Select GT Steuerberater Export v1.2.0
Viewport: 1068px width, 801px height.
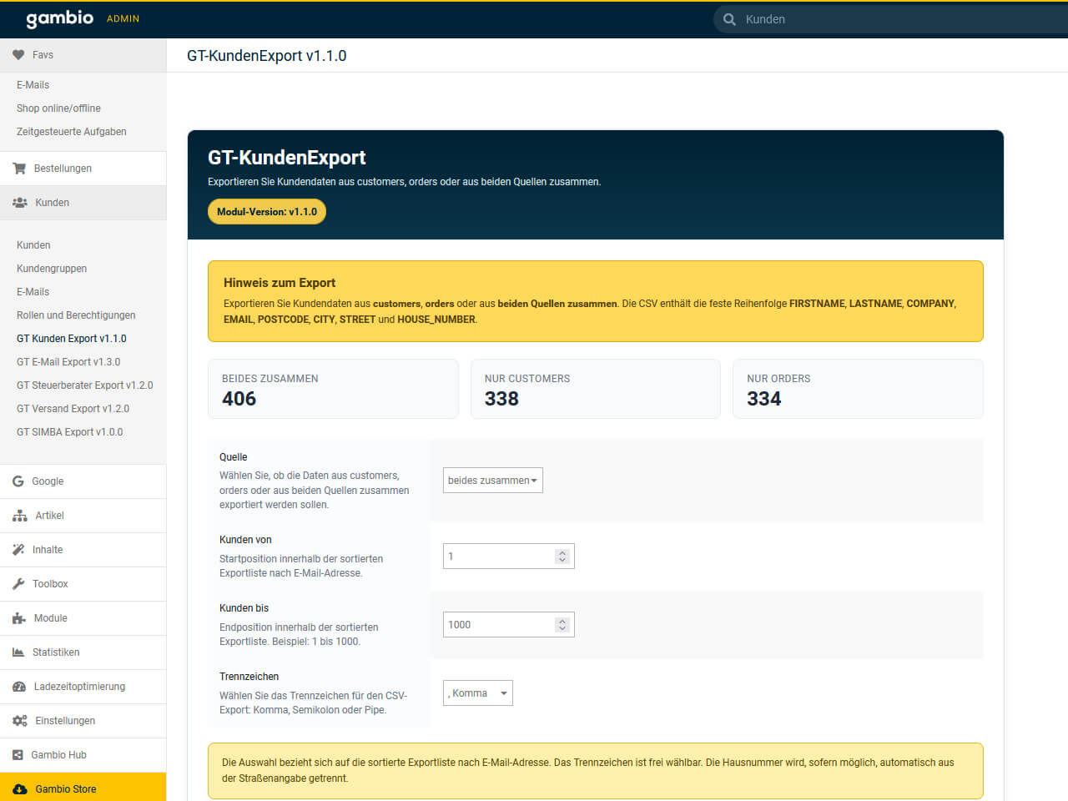pyautogui.click(x=84, y=385)
